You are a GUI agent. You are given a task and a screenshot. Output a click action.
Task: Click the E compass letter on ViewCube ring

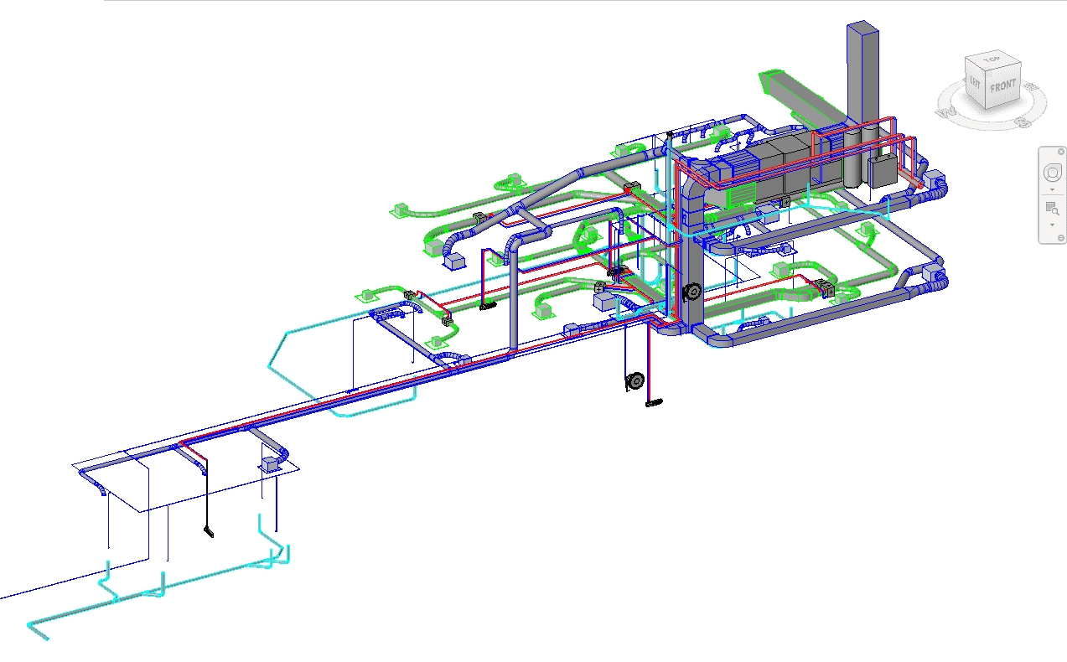tap(1033, 86)
